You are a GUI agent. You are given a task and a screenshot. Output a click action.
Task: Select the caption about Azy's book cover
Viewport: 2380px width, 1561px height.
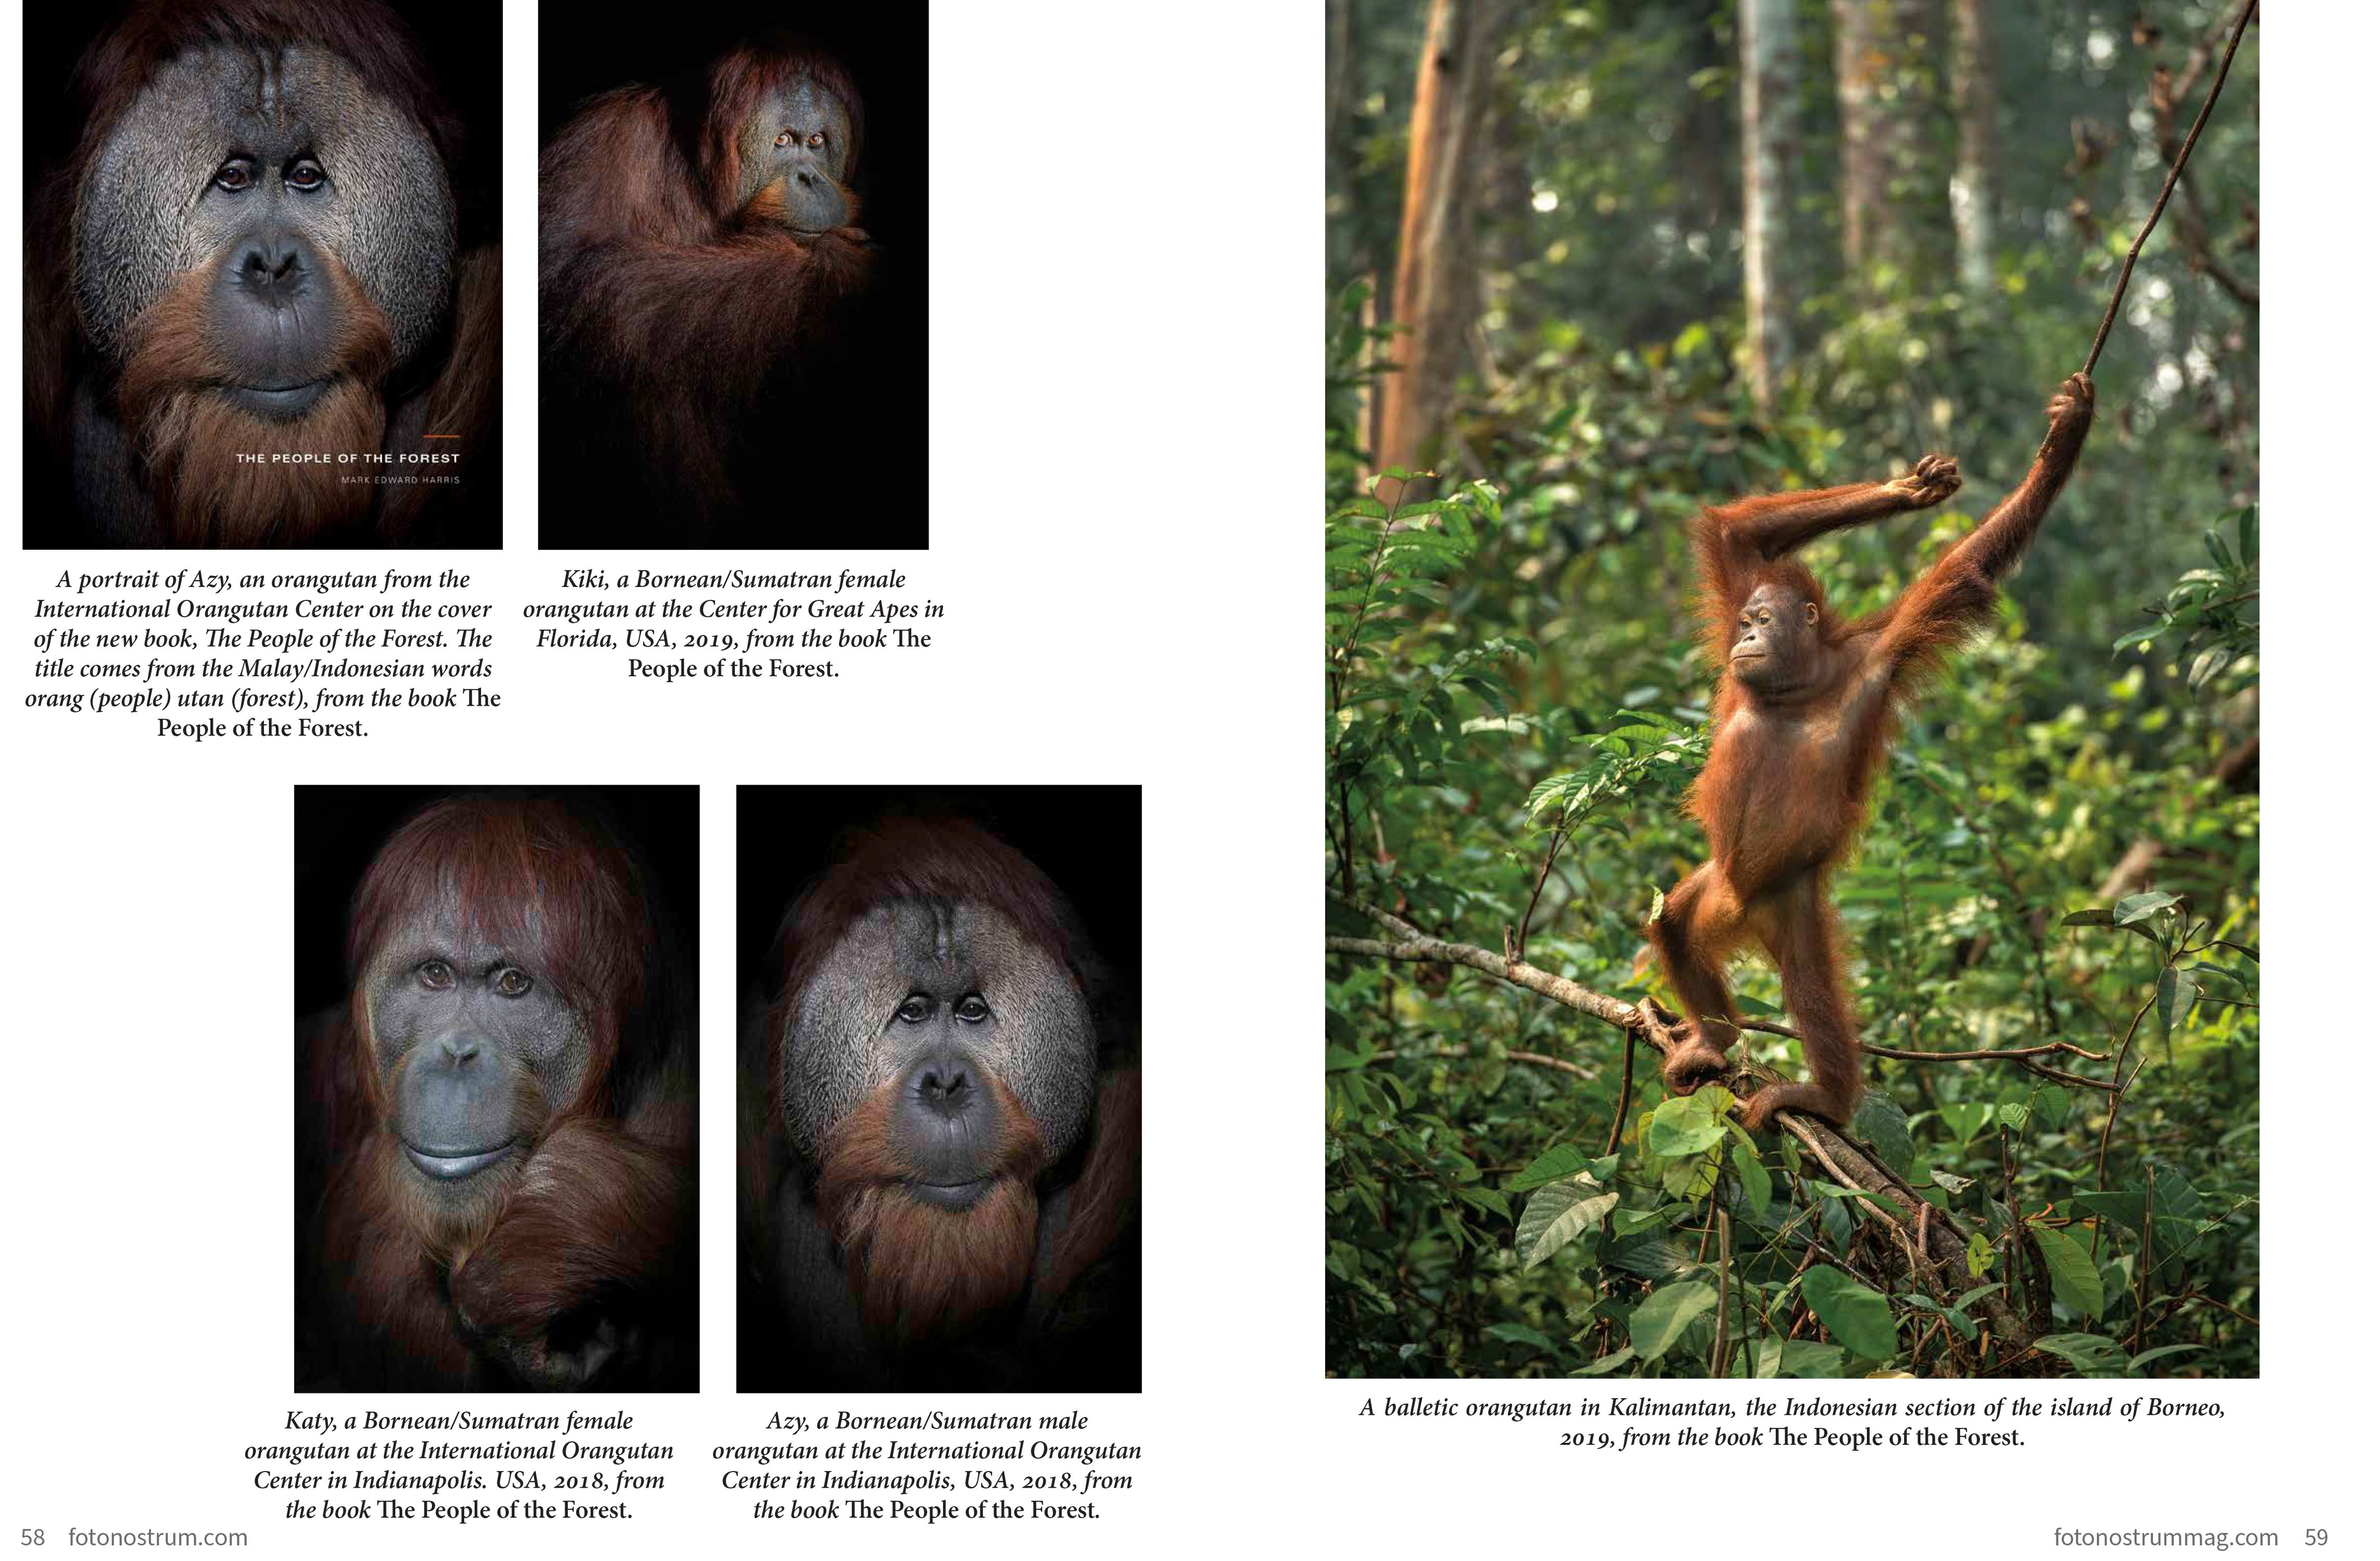click(x=262, y=653)
